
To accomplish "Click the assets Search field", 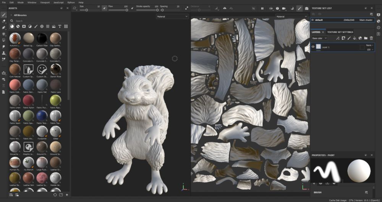I will (39, 21).
